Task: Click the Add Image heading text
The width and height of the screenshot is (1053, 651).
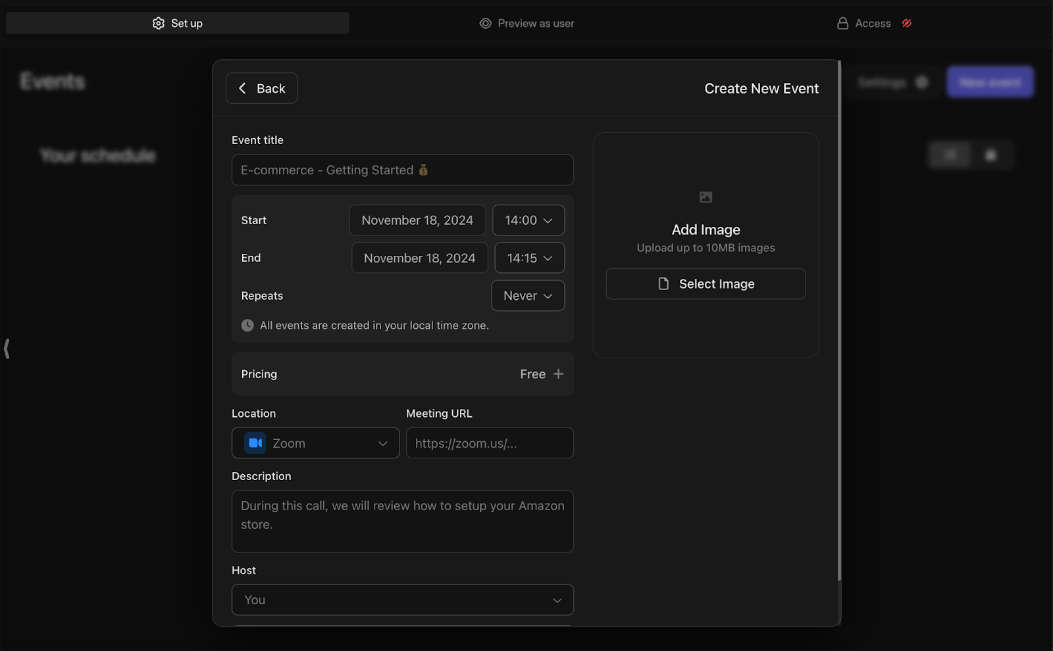Action: tap(706, 229)
